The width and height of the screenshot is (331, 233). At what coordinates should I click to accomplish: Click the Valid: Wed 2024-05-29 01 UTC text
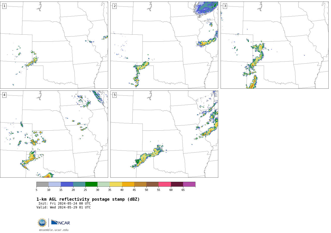click(x=64, y=207)
